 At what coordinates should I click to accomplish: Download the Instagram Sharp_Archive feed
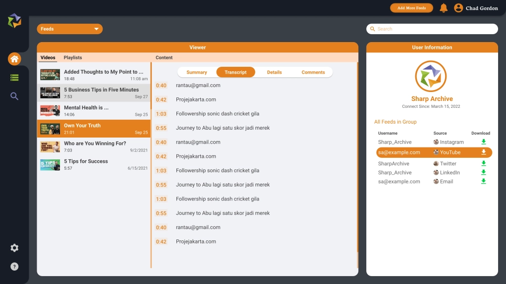click(x=484, y=142)
